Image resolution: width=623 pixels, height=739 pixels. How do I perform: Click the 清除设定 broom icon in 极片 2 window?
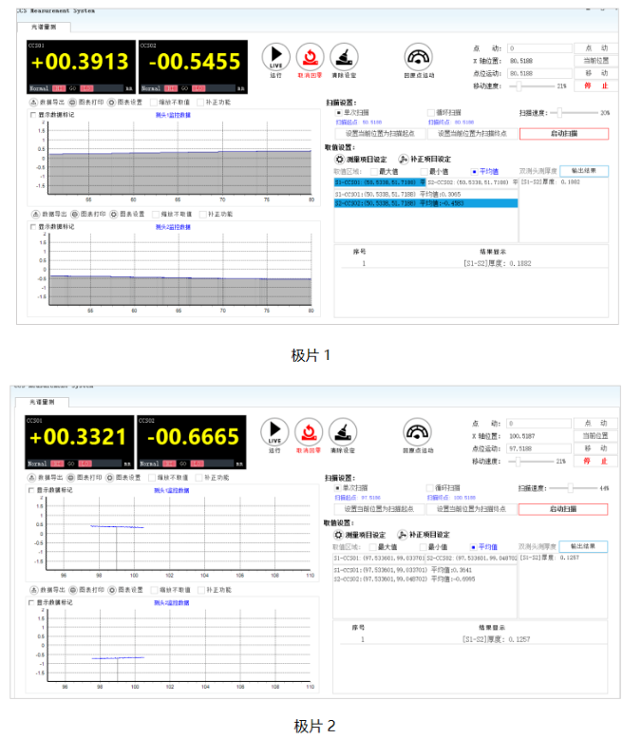tap(342, 431)
